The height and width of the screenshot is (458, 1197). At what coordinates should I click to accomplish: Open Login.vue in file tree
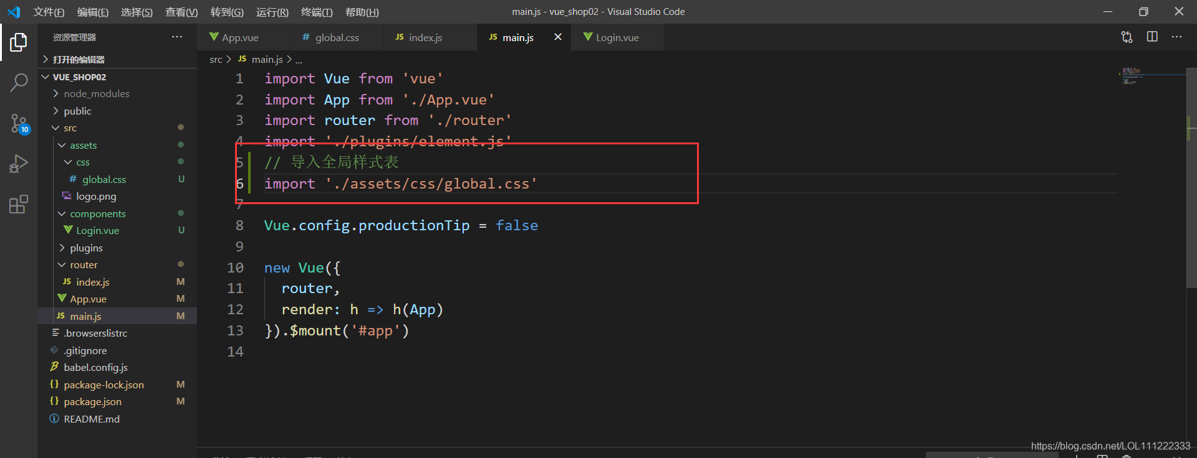117,231
